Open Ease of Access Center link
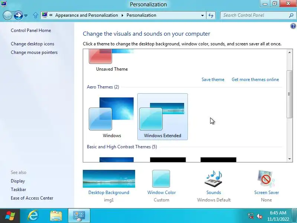The width and height of the screenshot is (297, 223). (x=32, y=198)
